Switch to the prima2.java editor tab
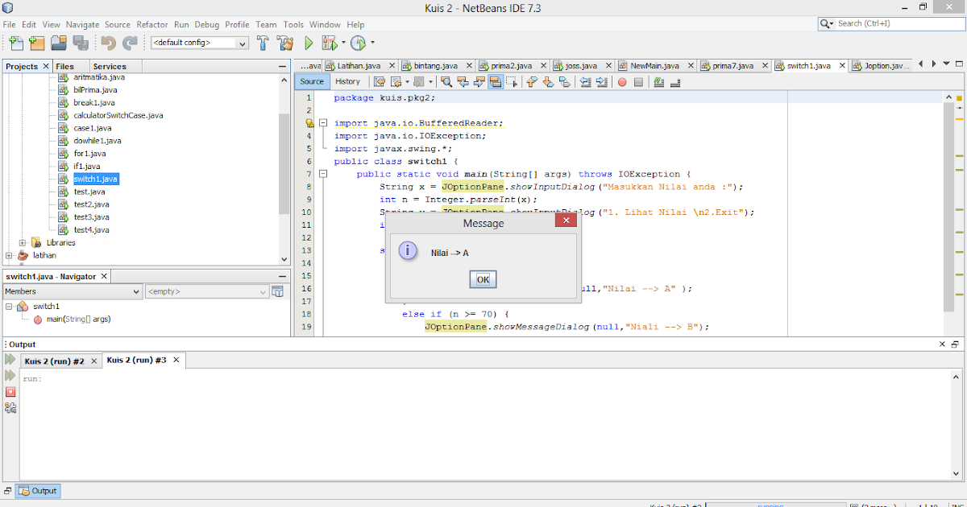Screen dimensions: 967x507 click(512, 66)
